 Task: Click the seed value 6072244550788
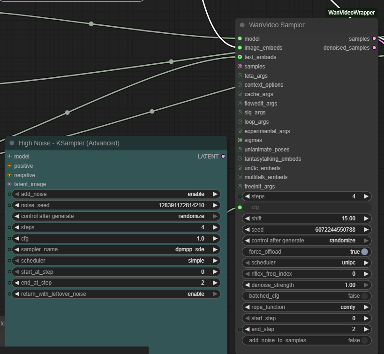point(335,230)
